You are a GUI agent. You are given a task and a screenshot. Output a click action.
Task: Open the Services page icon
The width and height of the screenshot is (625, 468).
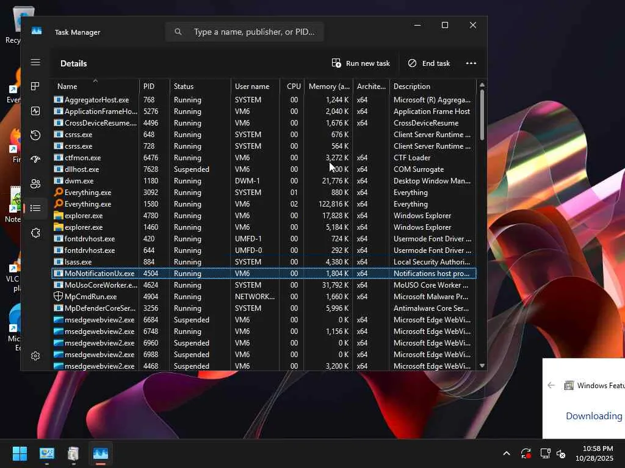(35, 233)
